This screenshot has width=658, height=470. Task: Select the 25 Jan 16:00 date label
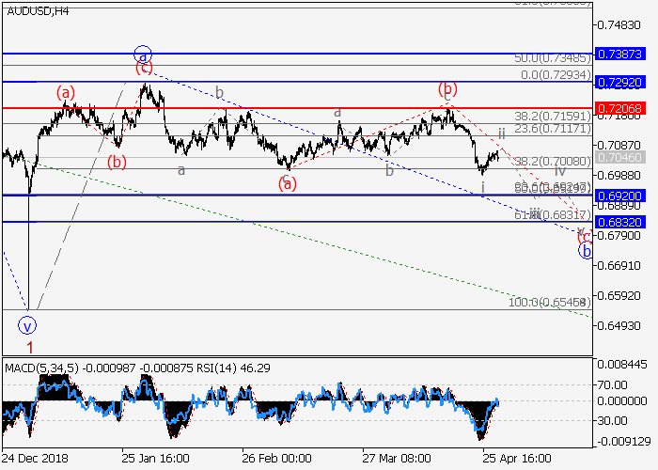point(154,456)
